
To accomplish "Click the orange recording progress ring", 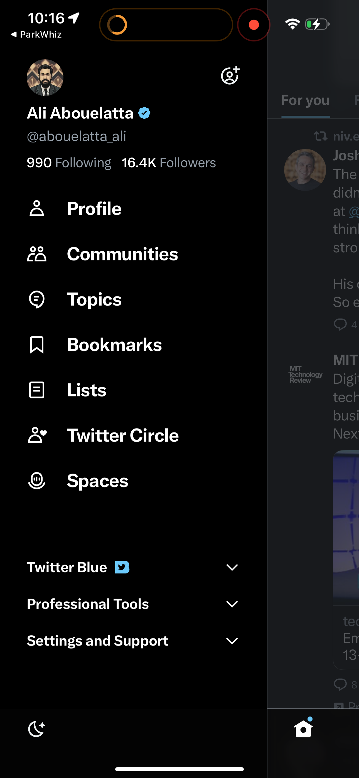I will (118, 25).
